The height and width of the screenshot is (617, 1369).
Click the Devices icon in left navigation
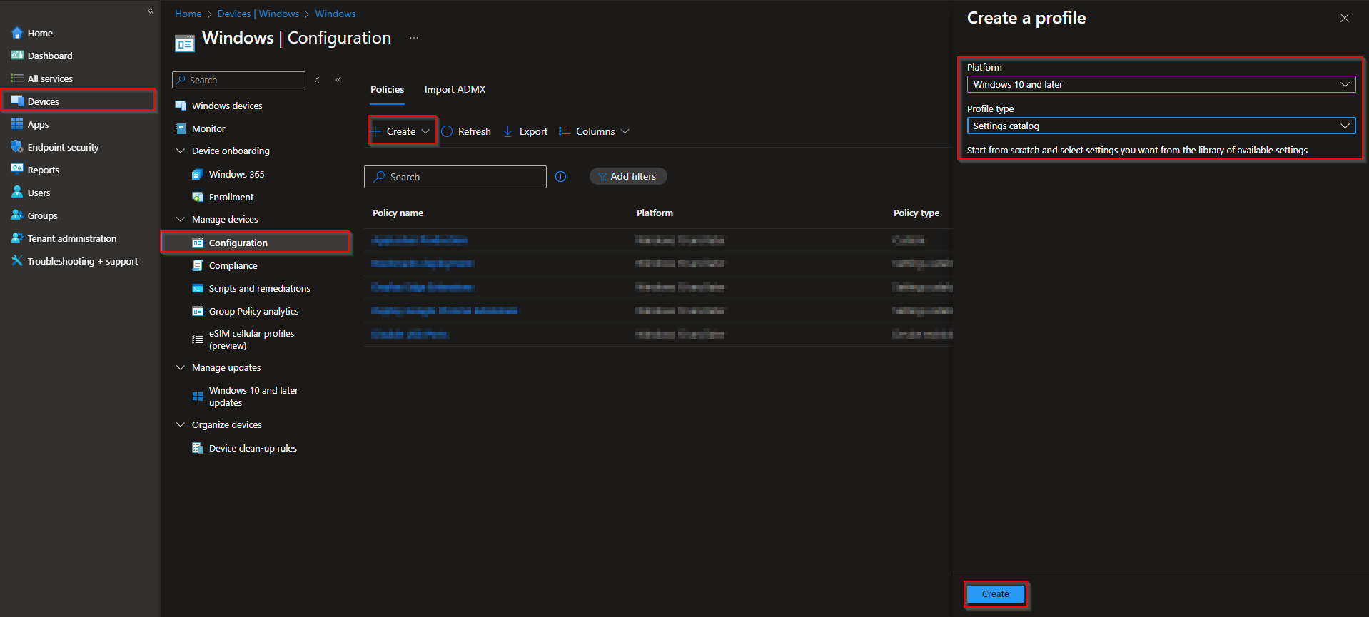pyautogui.click(x=17, y=101)
